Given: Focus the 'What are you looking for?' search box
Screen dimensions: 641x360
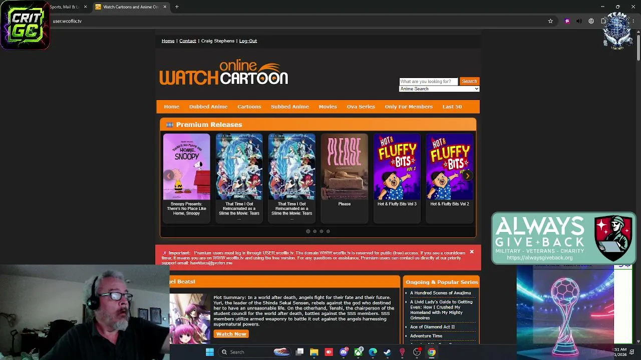Looking at the screenshot, I should pos(428,81).
